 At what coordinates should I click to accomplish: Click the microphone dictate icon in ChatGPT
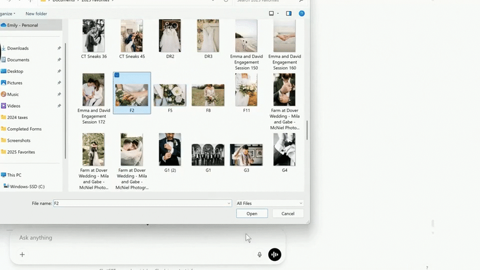pos(260,254)
